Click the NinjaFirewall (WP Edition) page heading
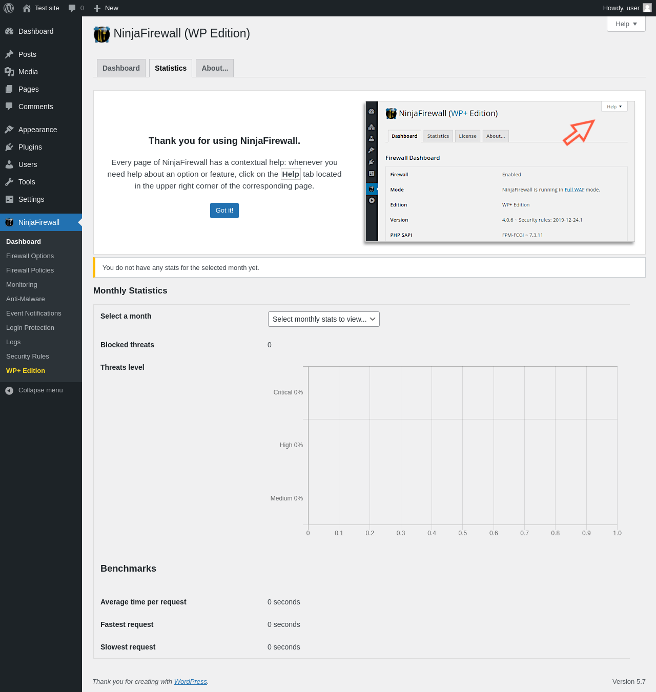This screenshot has width=656, height=692. pos(182,33)
